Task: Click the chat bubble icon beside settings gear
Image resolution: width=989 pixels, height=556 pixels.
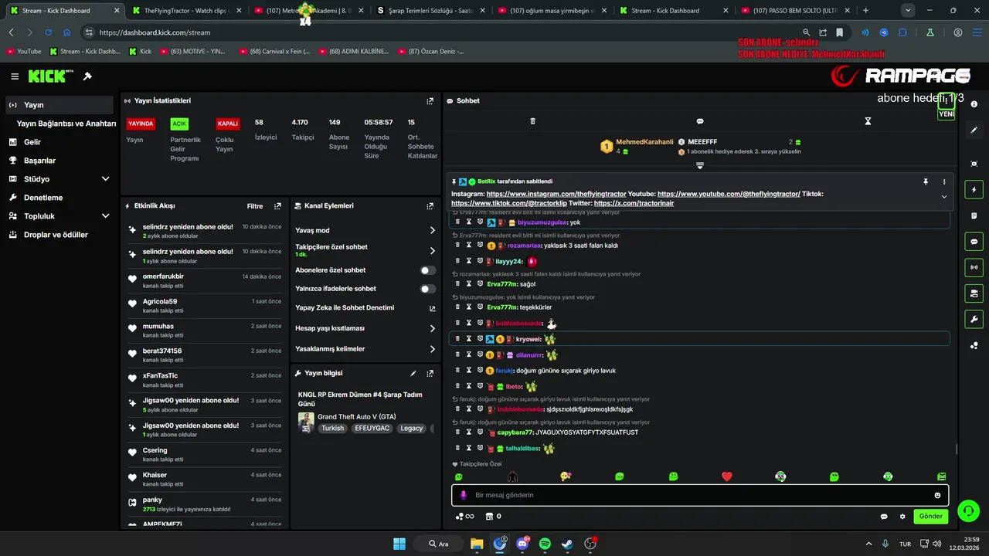Action: [884, 517]
